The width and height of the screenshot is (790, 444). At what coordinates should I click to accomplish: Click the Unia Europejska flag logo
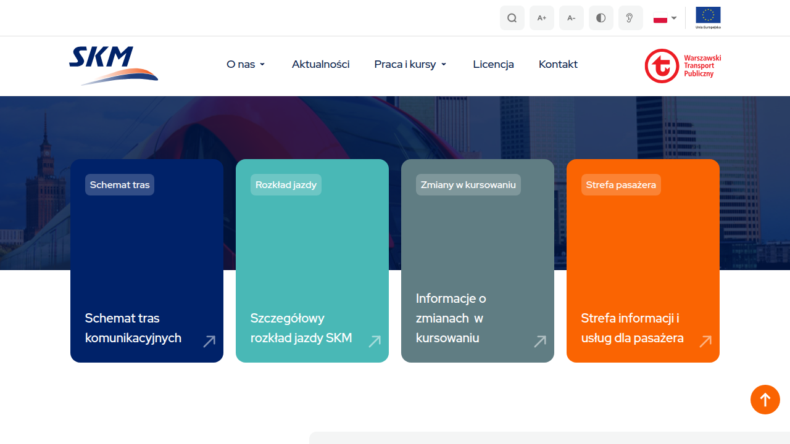click(708, 17)
